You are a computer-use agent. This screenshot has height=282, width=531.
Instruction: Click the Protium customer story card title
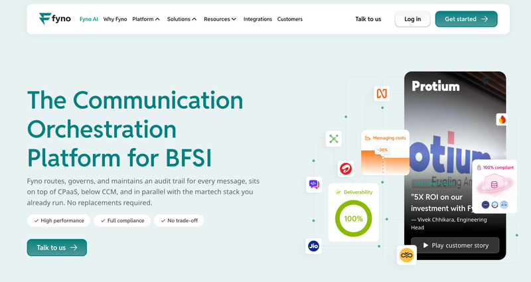435,86
